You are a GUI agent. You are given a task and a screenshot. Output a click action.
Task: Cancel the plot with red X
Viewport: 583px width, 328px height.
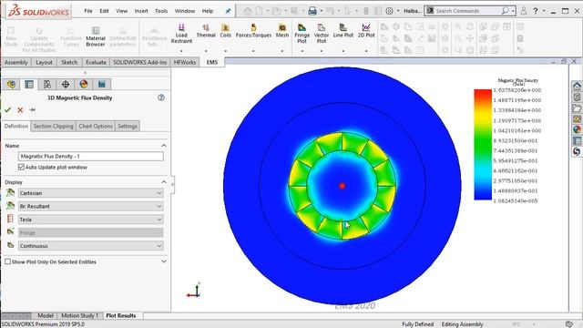[20, 110]
